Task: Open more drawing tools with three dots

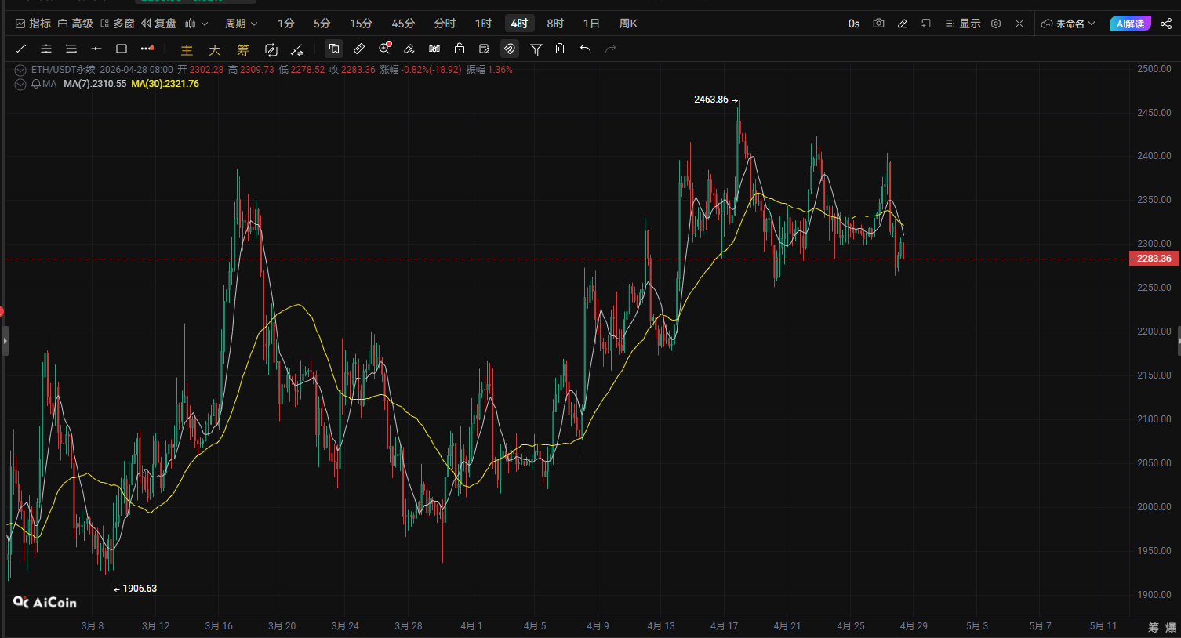Action: pyautogui.click(x=147, y=49)
